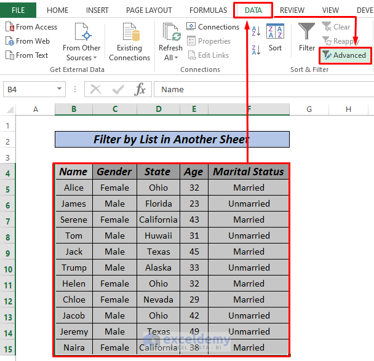
Task: Click the Cancel X formula button
Action: pos(95,89)
